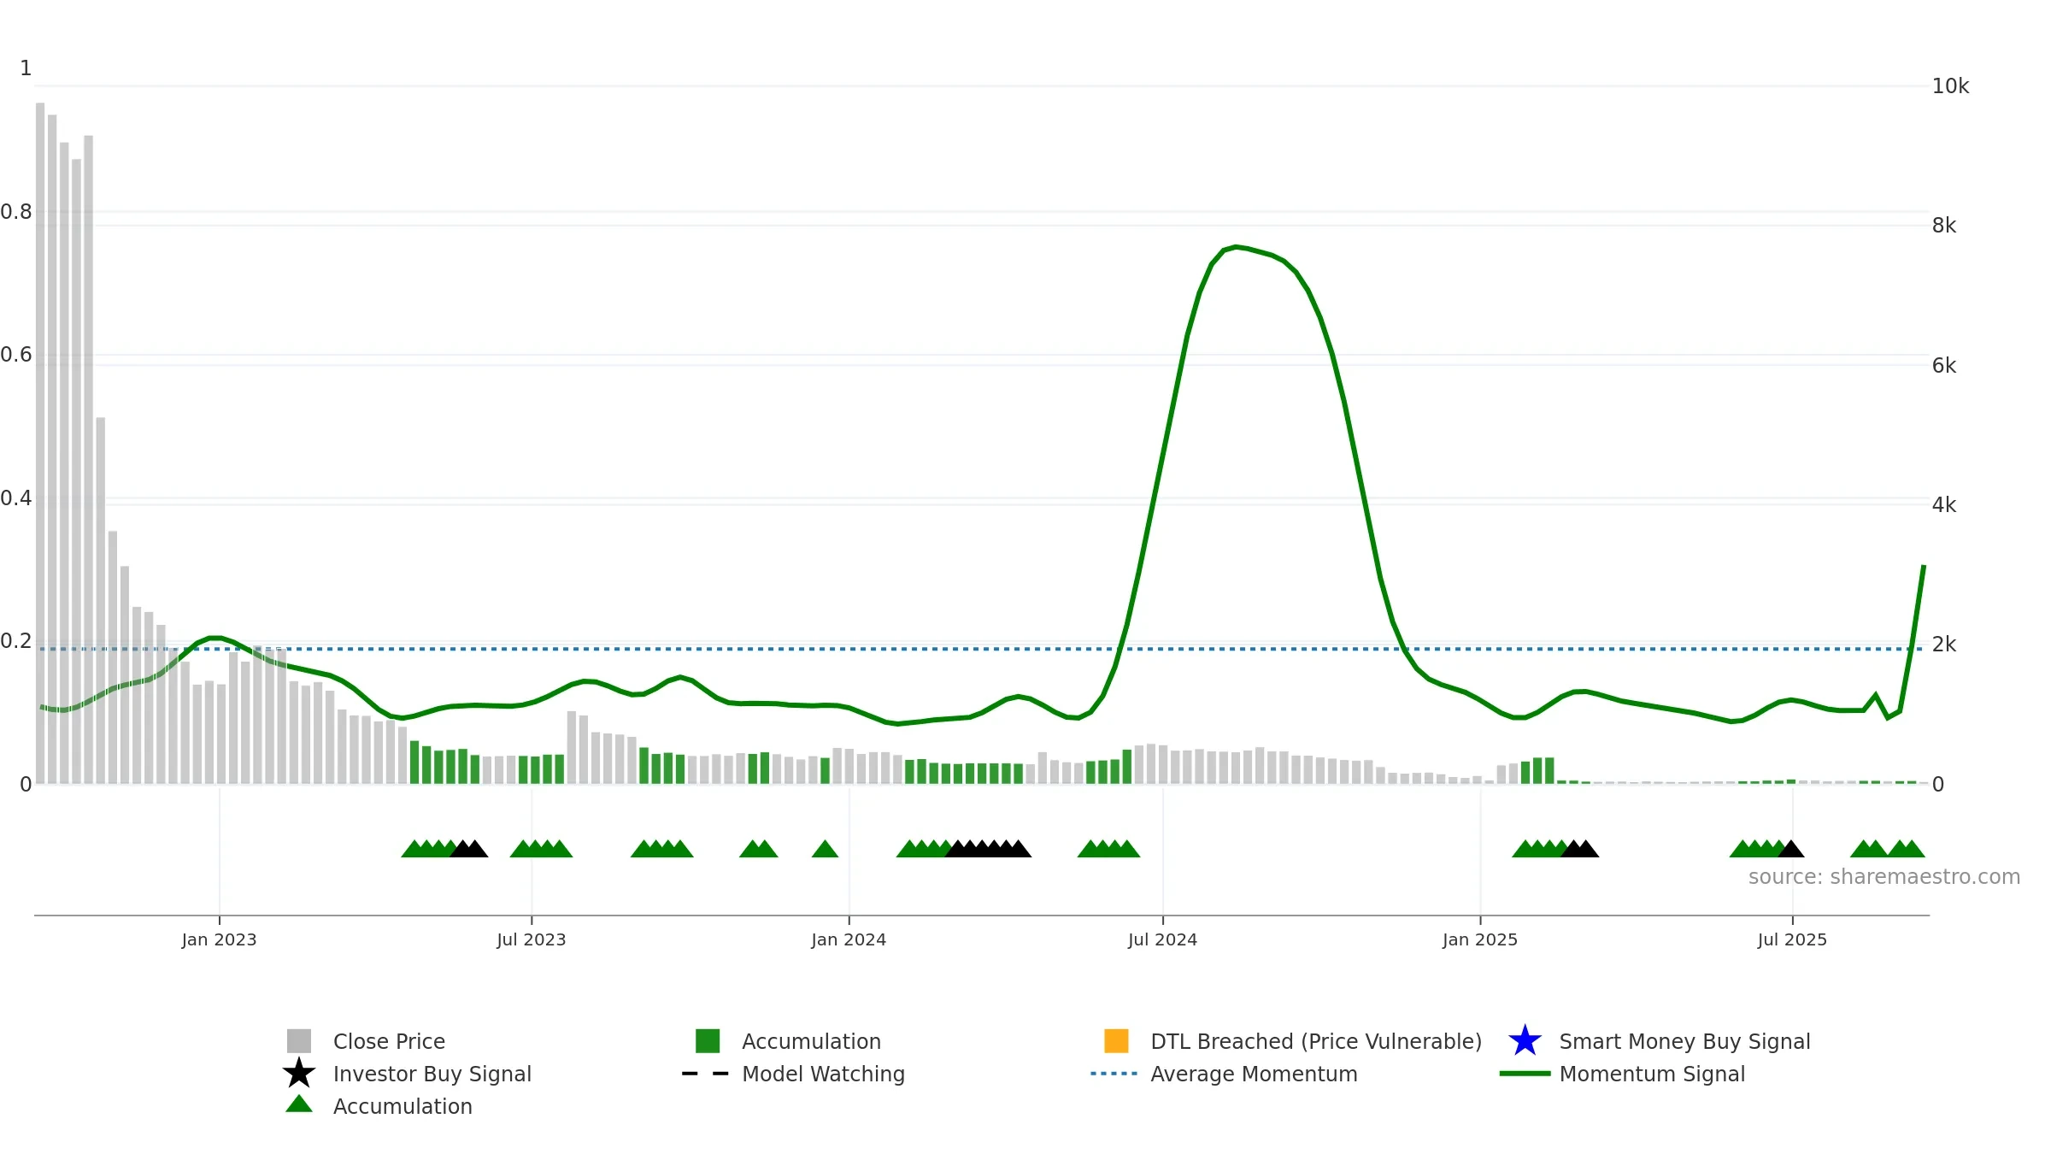This screenshot has width=2051, height=1154.
Task: Click the tallest gray close price bar
Action: 40,444
